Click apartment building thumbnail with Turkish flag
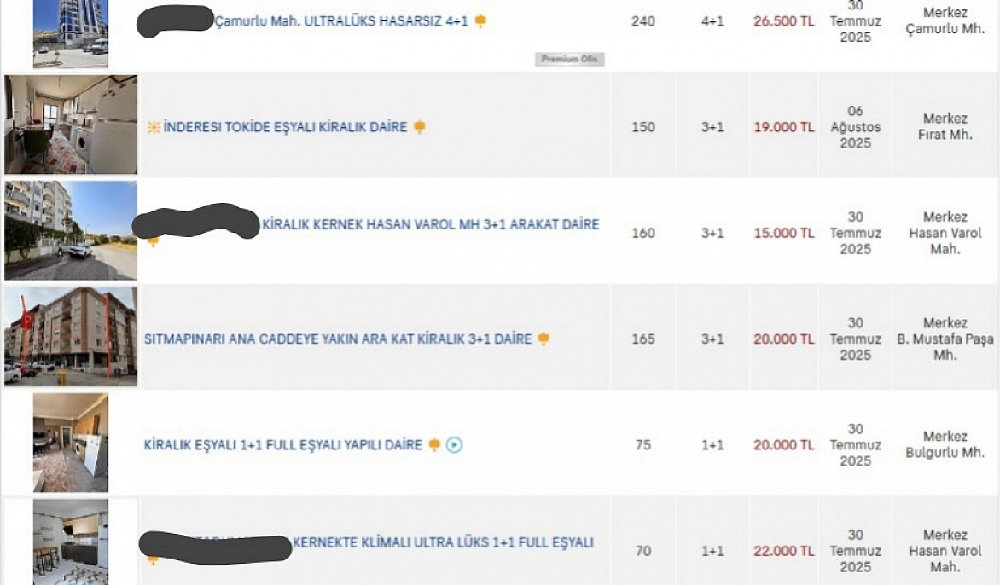1000x585 pixels. tap(70, 337)
